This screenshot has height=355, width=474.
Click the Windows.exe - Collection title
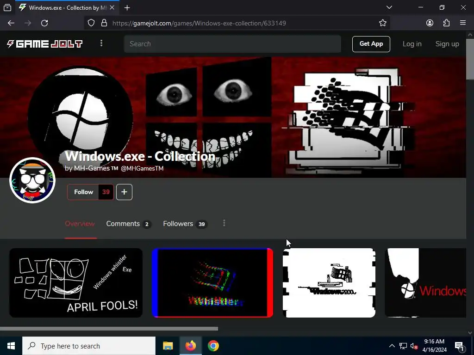pyautogui.click(x=140, y=156)
